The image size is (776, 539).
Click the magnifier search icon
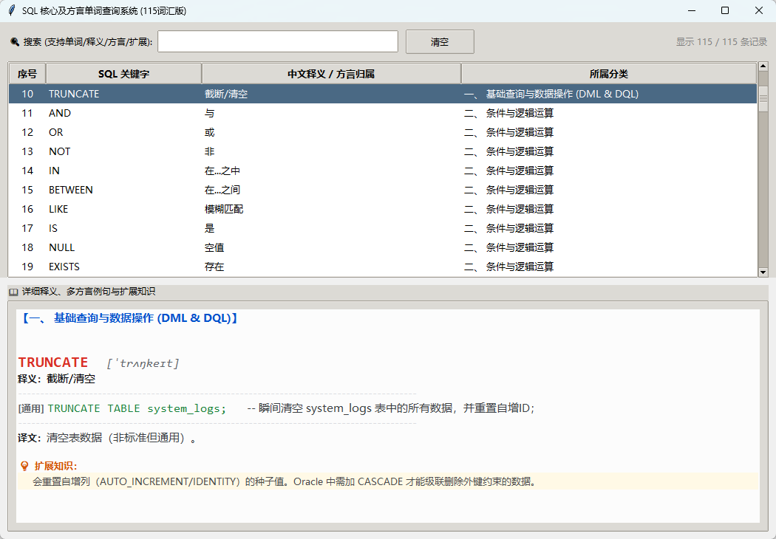tap(15, 42)
